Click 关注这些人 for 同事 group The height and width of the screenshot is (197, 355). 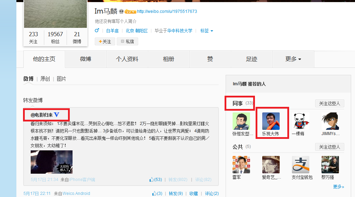pyautogui.click(x=330, y=103)
